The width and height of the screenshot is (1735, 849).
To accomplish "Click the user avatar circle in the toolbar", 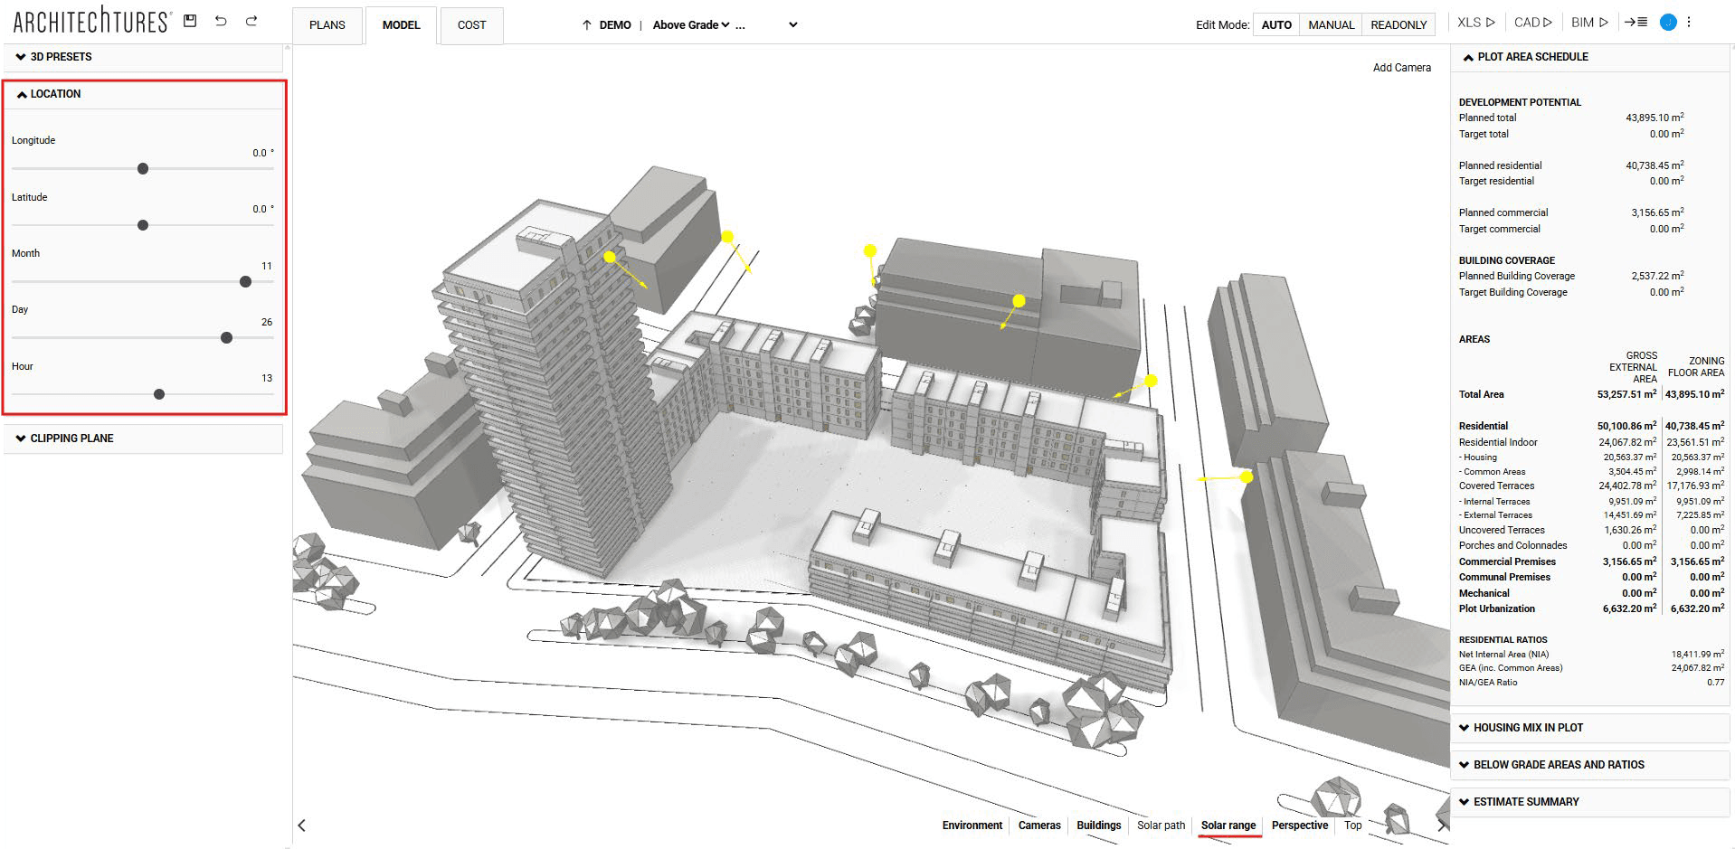I will click(x=1667, y=22).
